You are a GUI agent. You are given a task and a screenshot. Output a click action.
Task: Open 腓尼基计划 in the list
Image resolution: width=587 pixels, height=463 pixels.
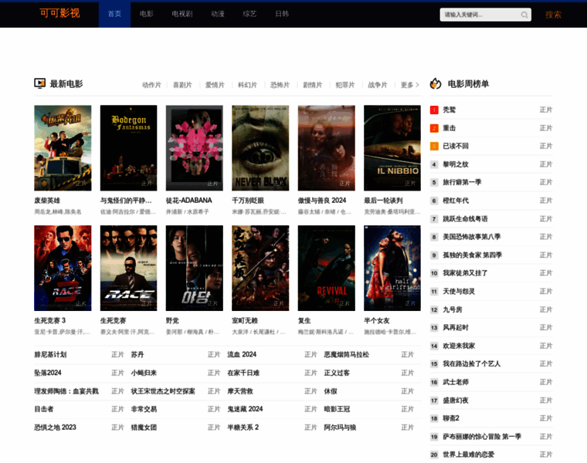[x=50, y=354]
